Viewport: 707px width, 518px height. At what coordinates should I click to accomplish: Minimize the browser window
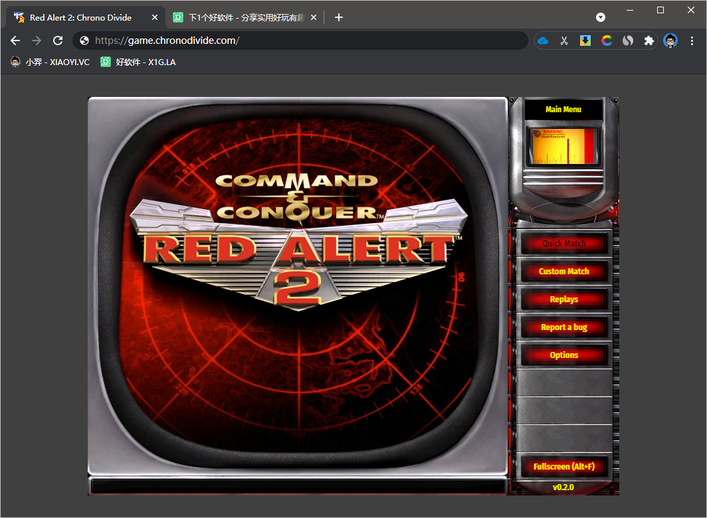click(x=630, y=10)
